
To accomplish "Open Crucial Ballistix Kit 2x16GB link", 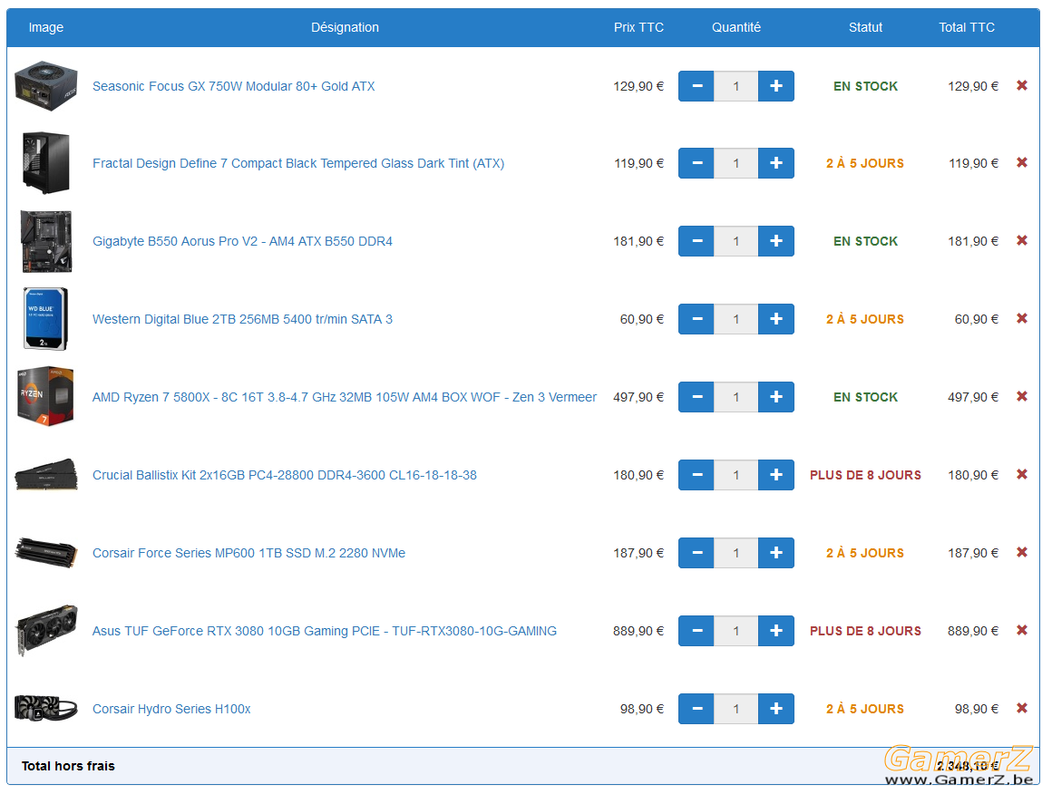I will click(285, 475).
